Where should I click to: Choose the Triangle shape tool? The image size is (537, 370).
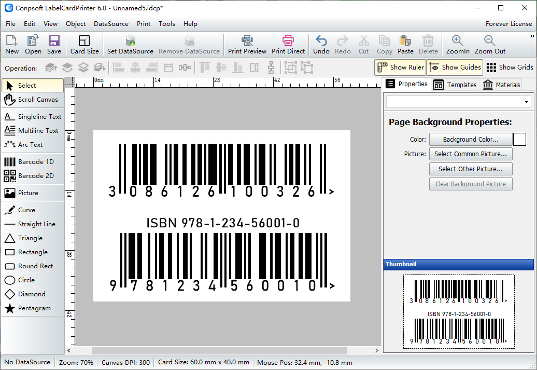coord(33,238)
